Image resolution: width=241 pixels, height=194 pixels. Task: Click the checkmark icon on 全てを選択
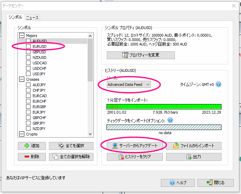coord(61,146)
